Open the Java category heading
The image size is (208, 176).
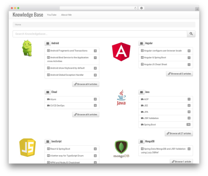pos(147,92)
